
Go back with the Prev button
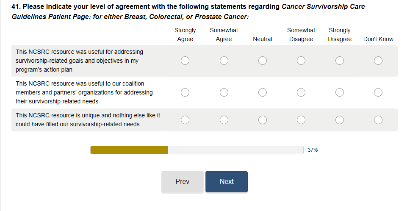183,182
